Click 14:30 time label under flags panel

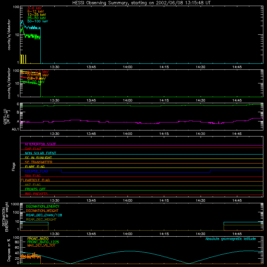(x=201, y=201)
